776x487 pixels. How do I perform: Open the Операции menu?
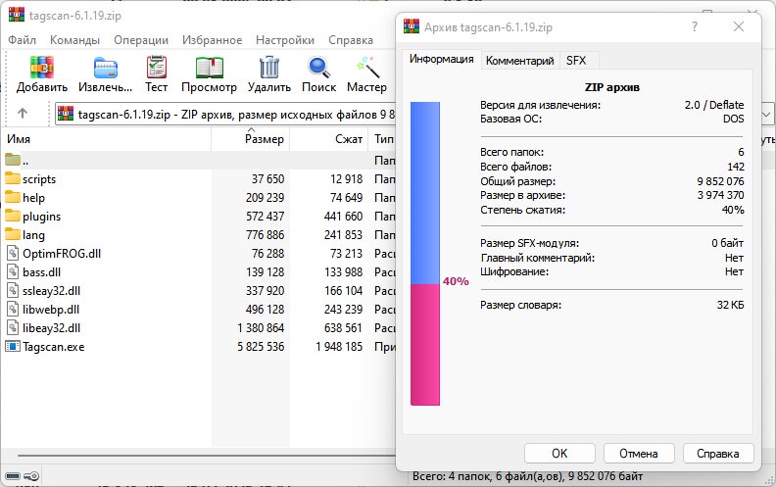coord(141,40)
